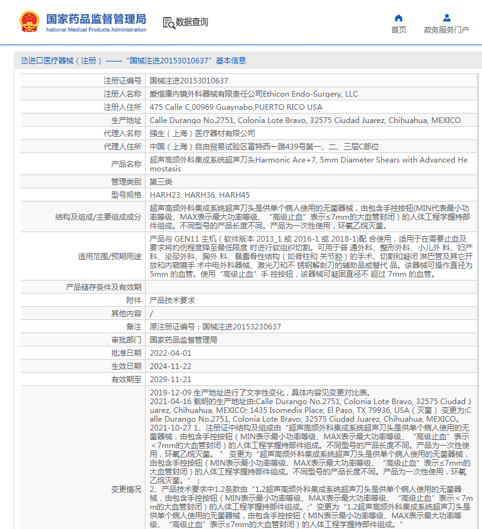This screenshot has height=529, width=482.
Task: Click the 适用范围/预期用途 label
Action: pyautogui.click(x=110, y=257)
